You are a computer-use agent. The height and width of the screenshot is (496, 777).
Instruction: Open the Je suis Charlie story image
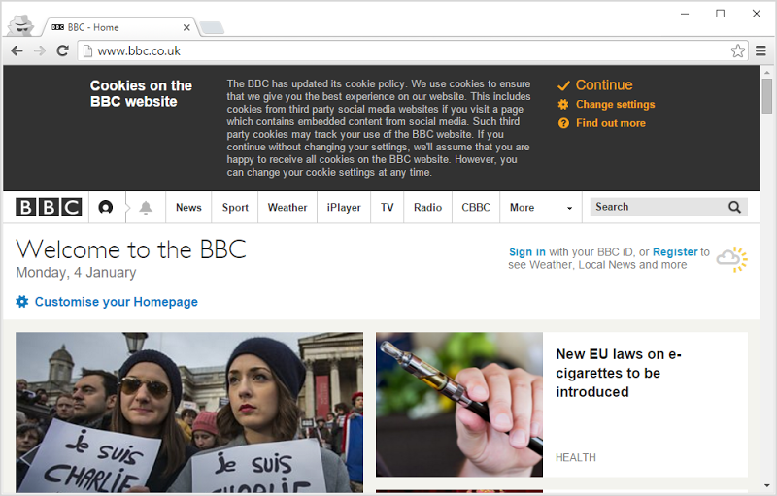189,412
